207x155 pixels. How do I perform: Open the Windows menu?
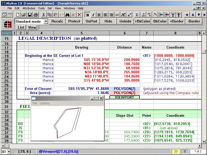69,8
